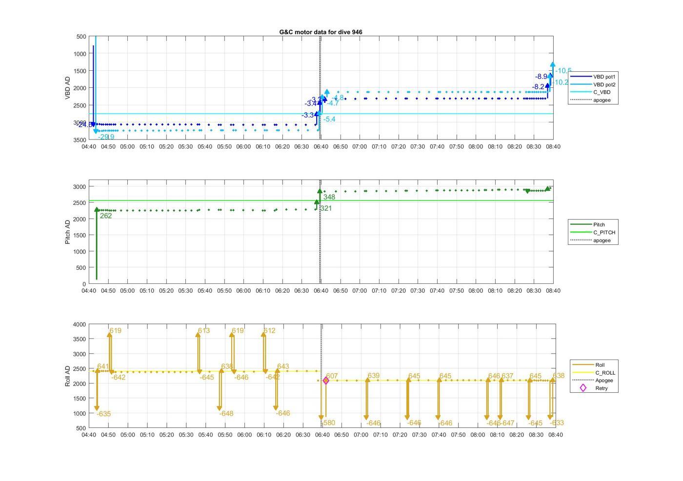
Task: Click the '643' roll data label
Action: pyautogui.click(x=283, y=366)
